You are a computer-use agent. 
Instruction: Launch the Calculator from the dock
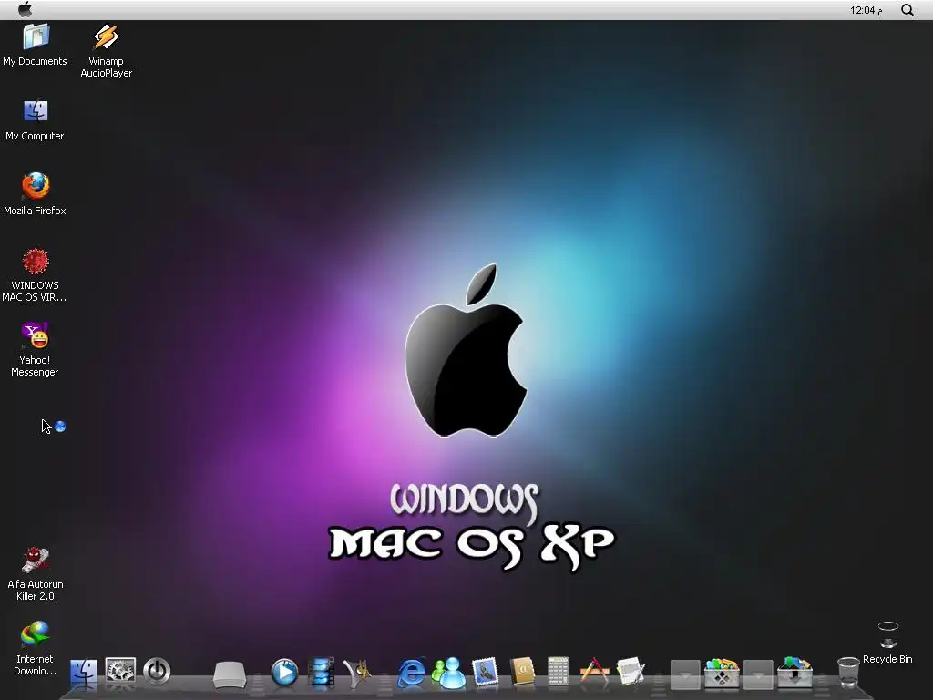(x=559, y=672)
